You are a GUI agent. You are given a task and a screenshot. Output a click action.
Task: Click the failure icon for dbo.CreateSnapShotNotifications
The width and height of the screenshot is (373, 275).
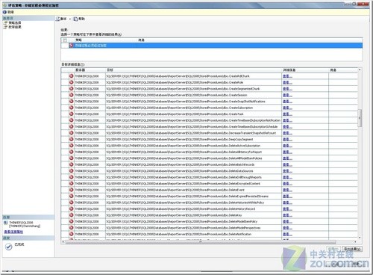tap(72, 101)
